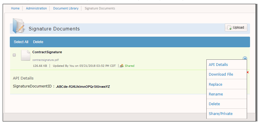Click the Shared people icon

(122, 66)
